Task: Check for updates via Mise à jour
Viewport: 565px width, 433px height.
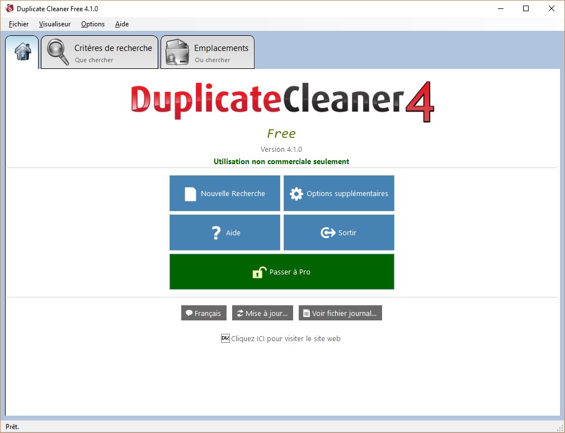Action: pos(262,313)
